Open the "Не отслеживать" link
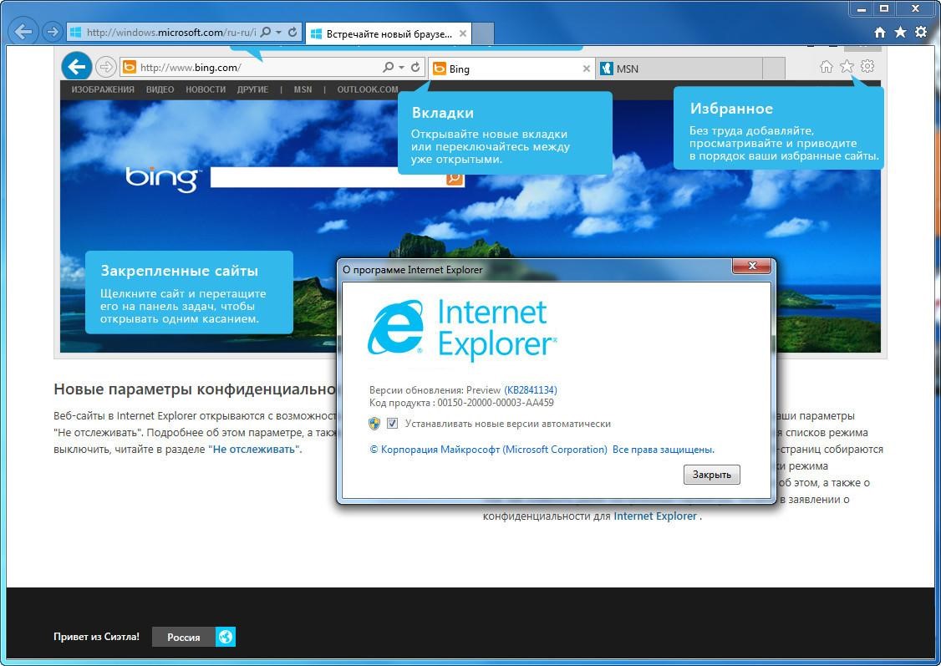 [x=254, y=450]
